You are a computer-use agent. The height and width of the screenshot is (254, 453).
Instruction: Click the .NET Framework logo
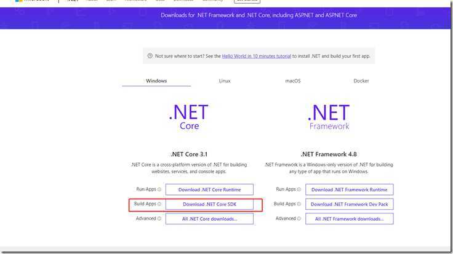click(x=329, y=117)
